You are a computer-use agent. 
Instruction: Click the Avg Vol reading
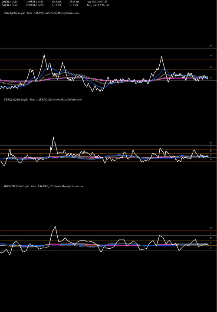pyautogui.click(x=97, y=2)
